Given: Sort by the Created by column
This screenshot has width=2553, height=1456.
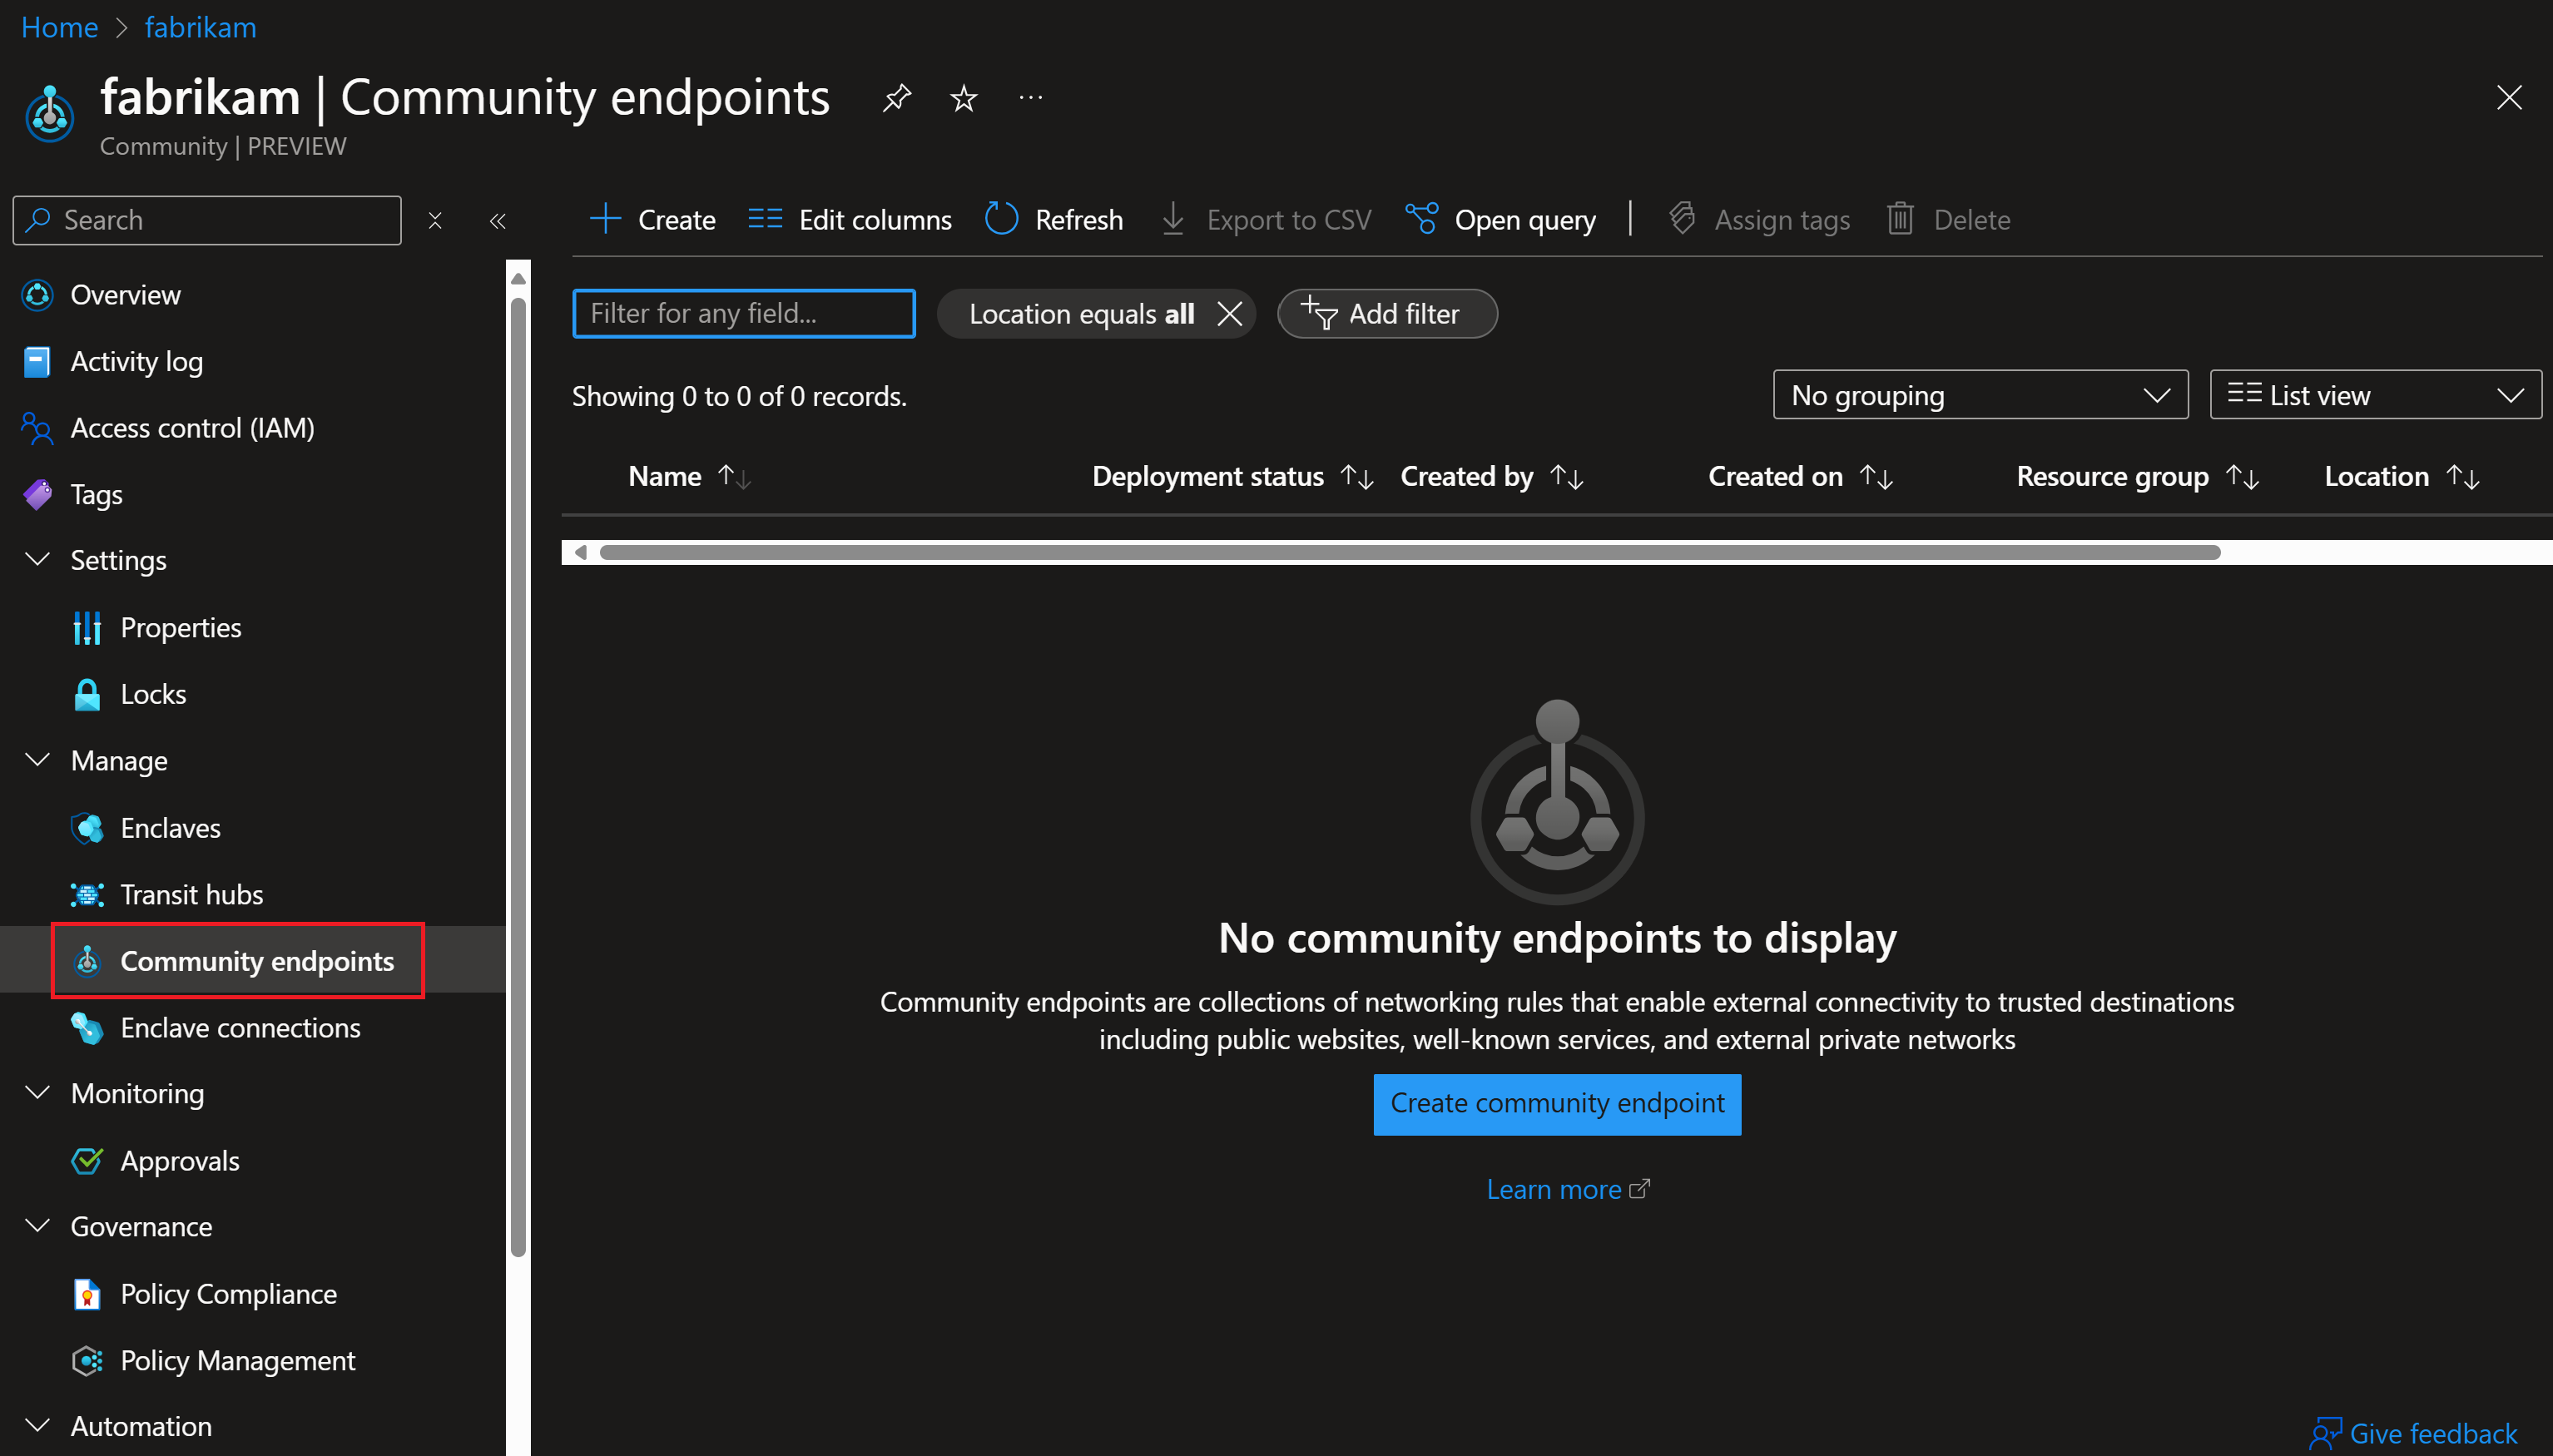Looking at the screenshot, I should coord(1491,477).
